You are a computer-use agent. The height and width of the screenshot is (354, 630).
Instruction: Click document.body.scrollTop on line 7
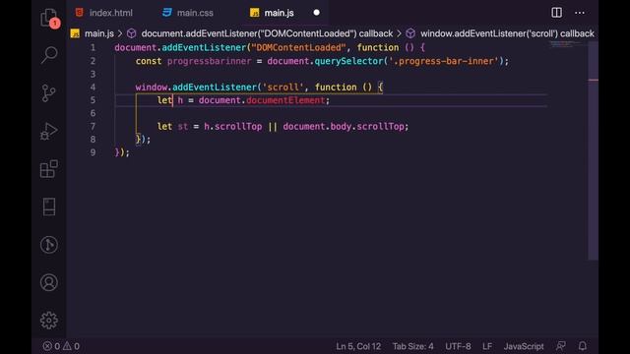(x=344, y=127)
